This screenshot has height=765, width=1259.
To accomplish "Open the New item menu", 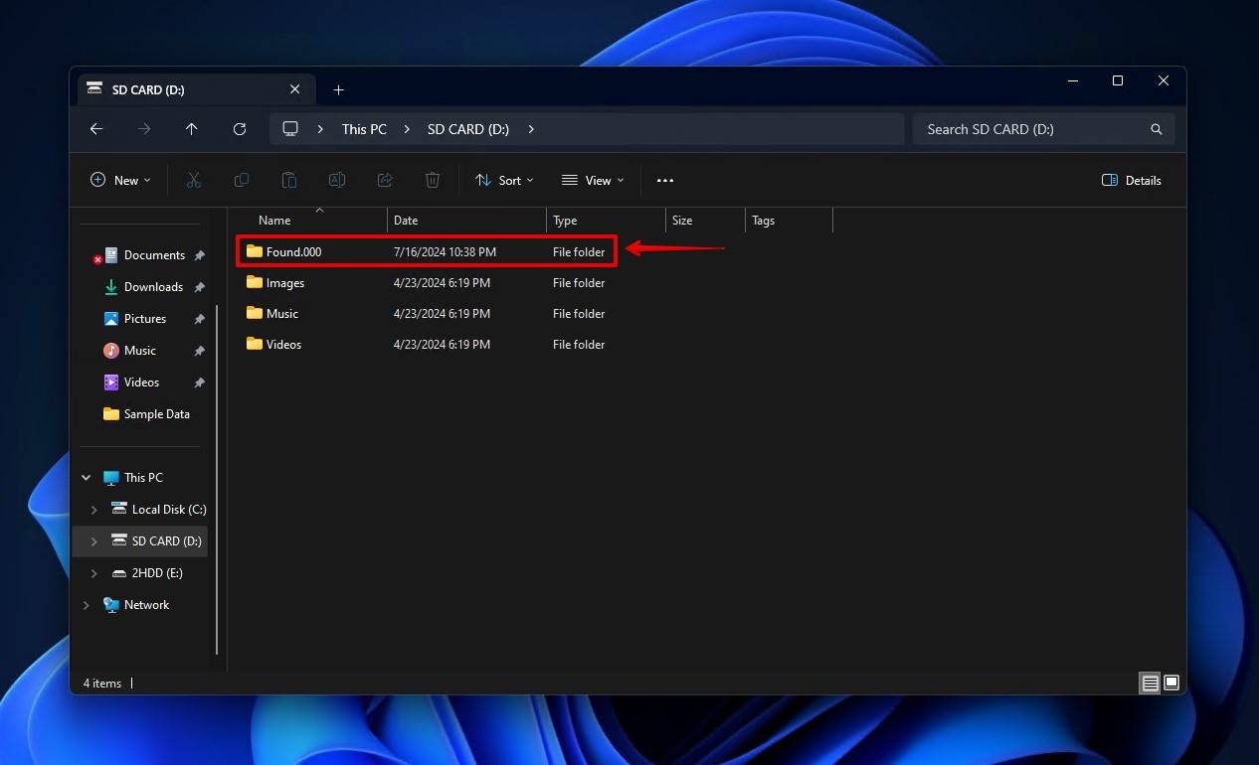I will [120, 180].
